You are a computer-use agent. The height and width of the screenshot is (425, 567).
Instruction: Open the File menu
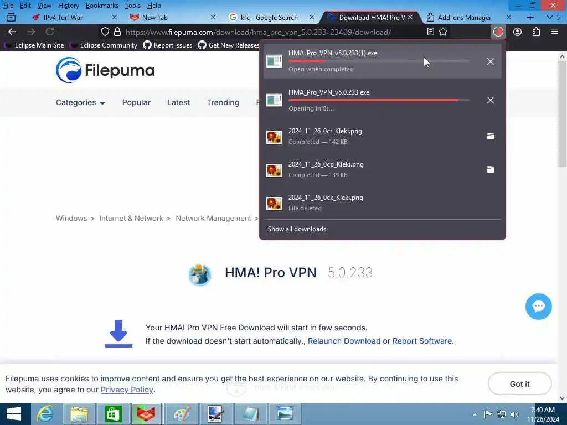[x=8, y=6]
